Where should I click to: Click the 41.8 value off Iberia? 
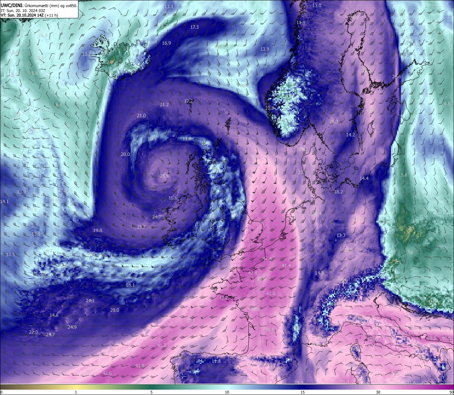point(140,366)
